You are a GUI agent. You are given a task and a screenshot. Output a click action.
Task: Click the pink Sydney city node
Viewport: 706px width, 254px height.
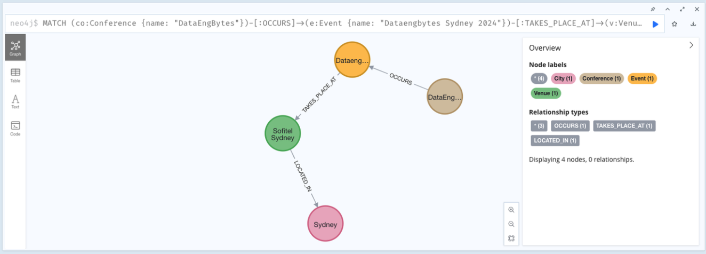[325, 224]
